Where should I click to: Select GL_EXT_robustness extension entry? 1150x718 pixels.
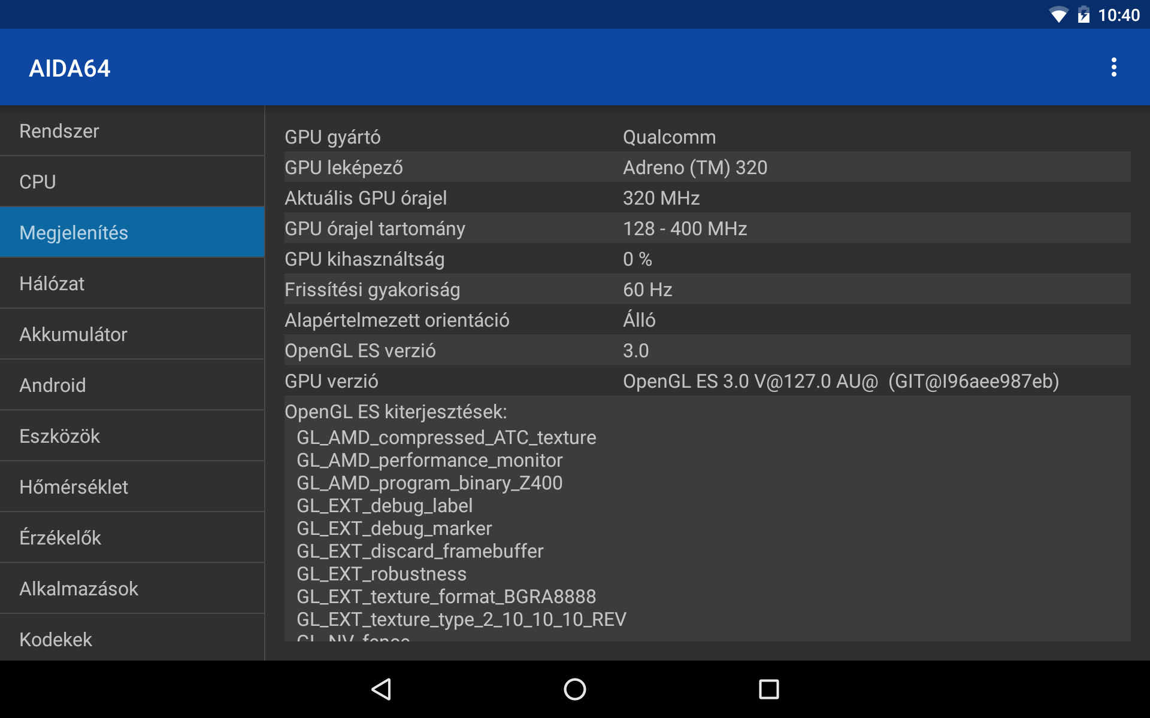[381, 574]
